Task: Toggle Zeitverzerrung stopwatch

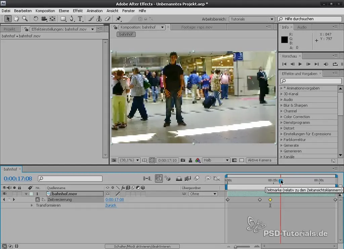Action: point(38,200)
